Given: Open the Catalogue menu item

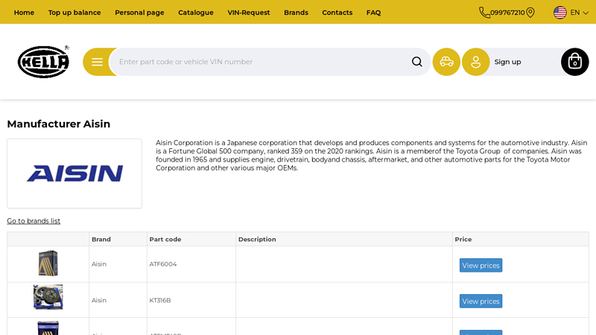Looking at the screenshot, I should (x=196, y=13).
